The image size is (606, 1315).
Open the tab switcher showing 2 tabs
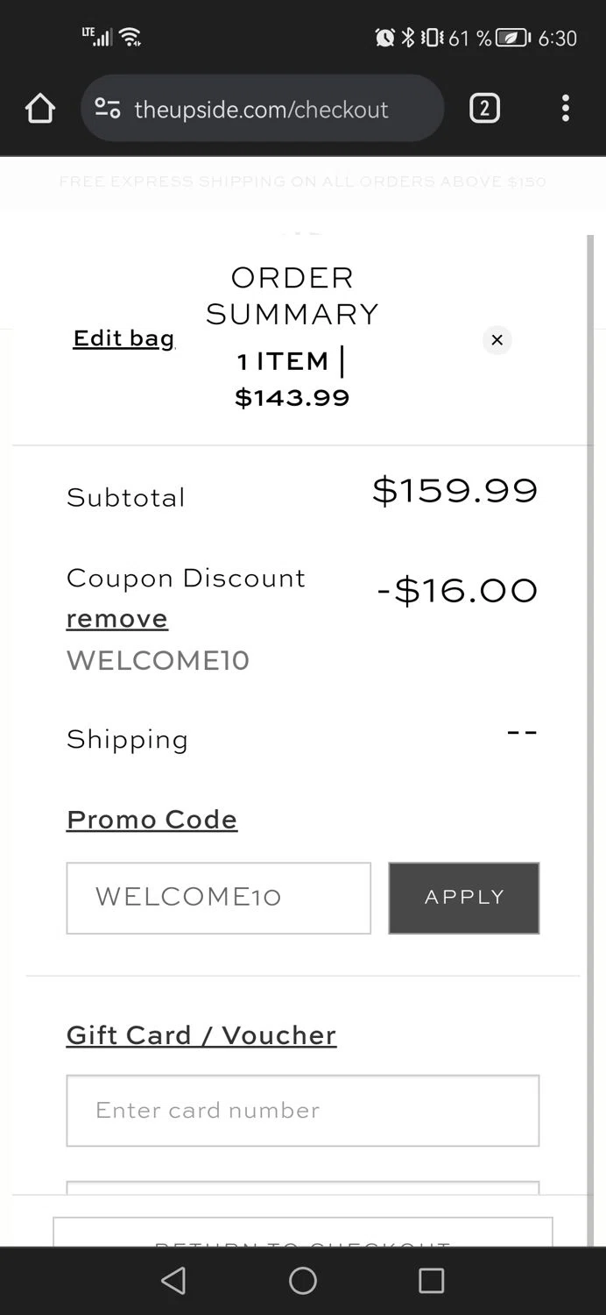click(x=484, y=109)
